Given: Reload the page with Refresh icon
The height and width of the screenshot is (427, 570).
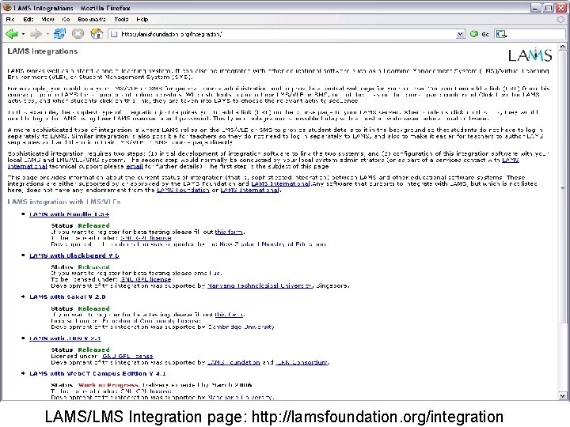Looking at the screenshot, I should point(59,34).
